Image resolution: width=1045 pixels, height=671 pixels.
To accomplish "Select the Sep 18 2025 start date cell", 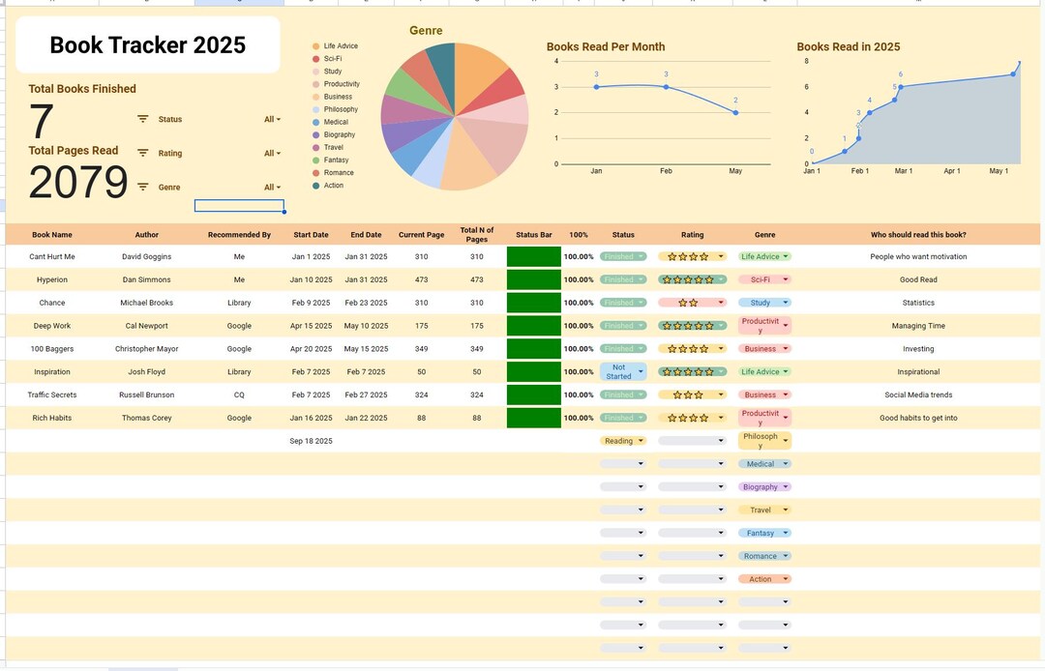I will [311, 441].
